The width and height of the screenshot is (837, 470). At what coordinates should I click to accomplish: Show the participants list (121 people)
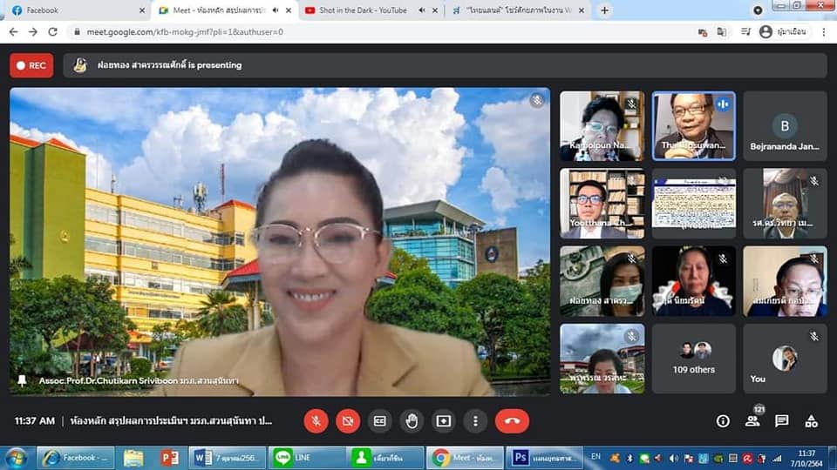point(752,421)
